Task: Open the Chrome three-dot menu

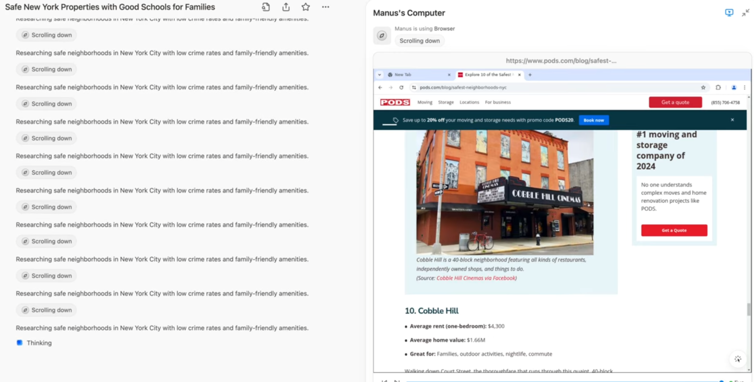Action: coord(744,87)
